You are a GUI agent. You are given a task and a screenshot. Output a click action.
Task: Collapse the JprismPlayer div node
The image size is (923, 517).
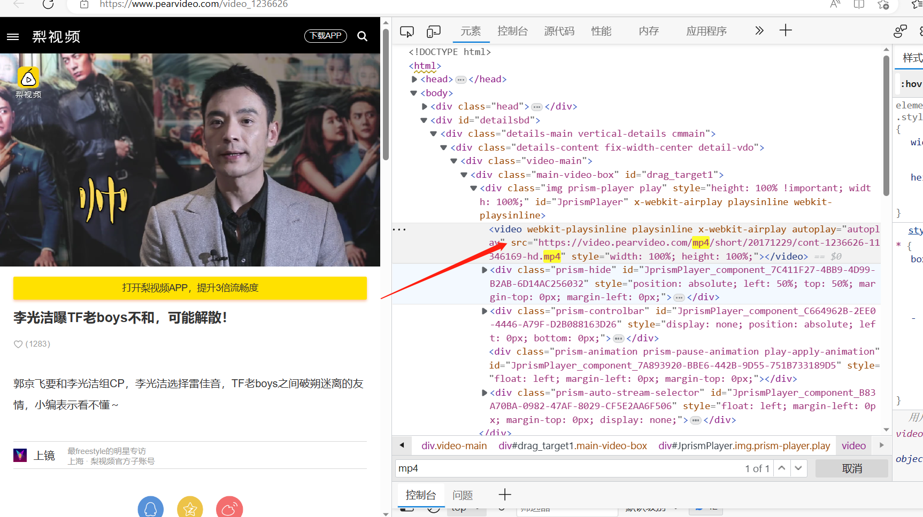pos(474,188)
